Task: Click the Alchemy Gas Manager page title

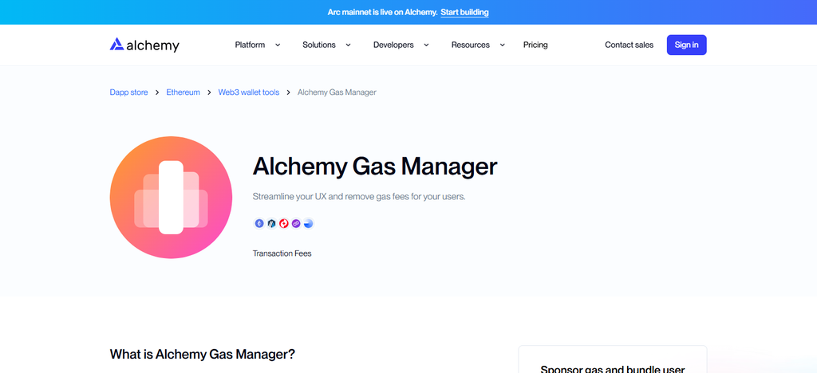Action: [x=375, y=167]
